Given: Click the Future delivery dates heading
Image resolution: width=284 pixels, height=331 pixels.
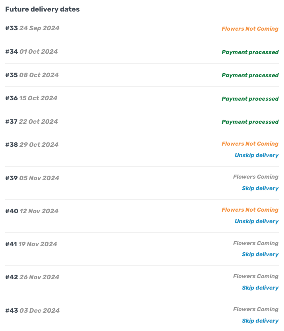Looking at the screenshot, I should pyautogui.click(x=42, y=9).
